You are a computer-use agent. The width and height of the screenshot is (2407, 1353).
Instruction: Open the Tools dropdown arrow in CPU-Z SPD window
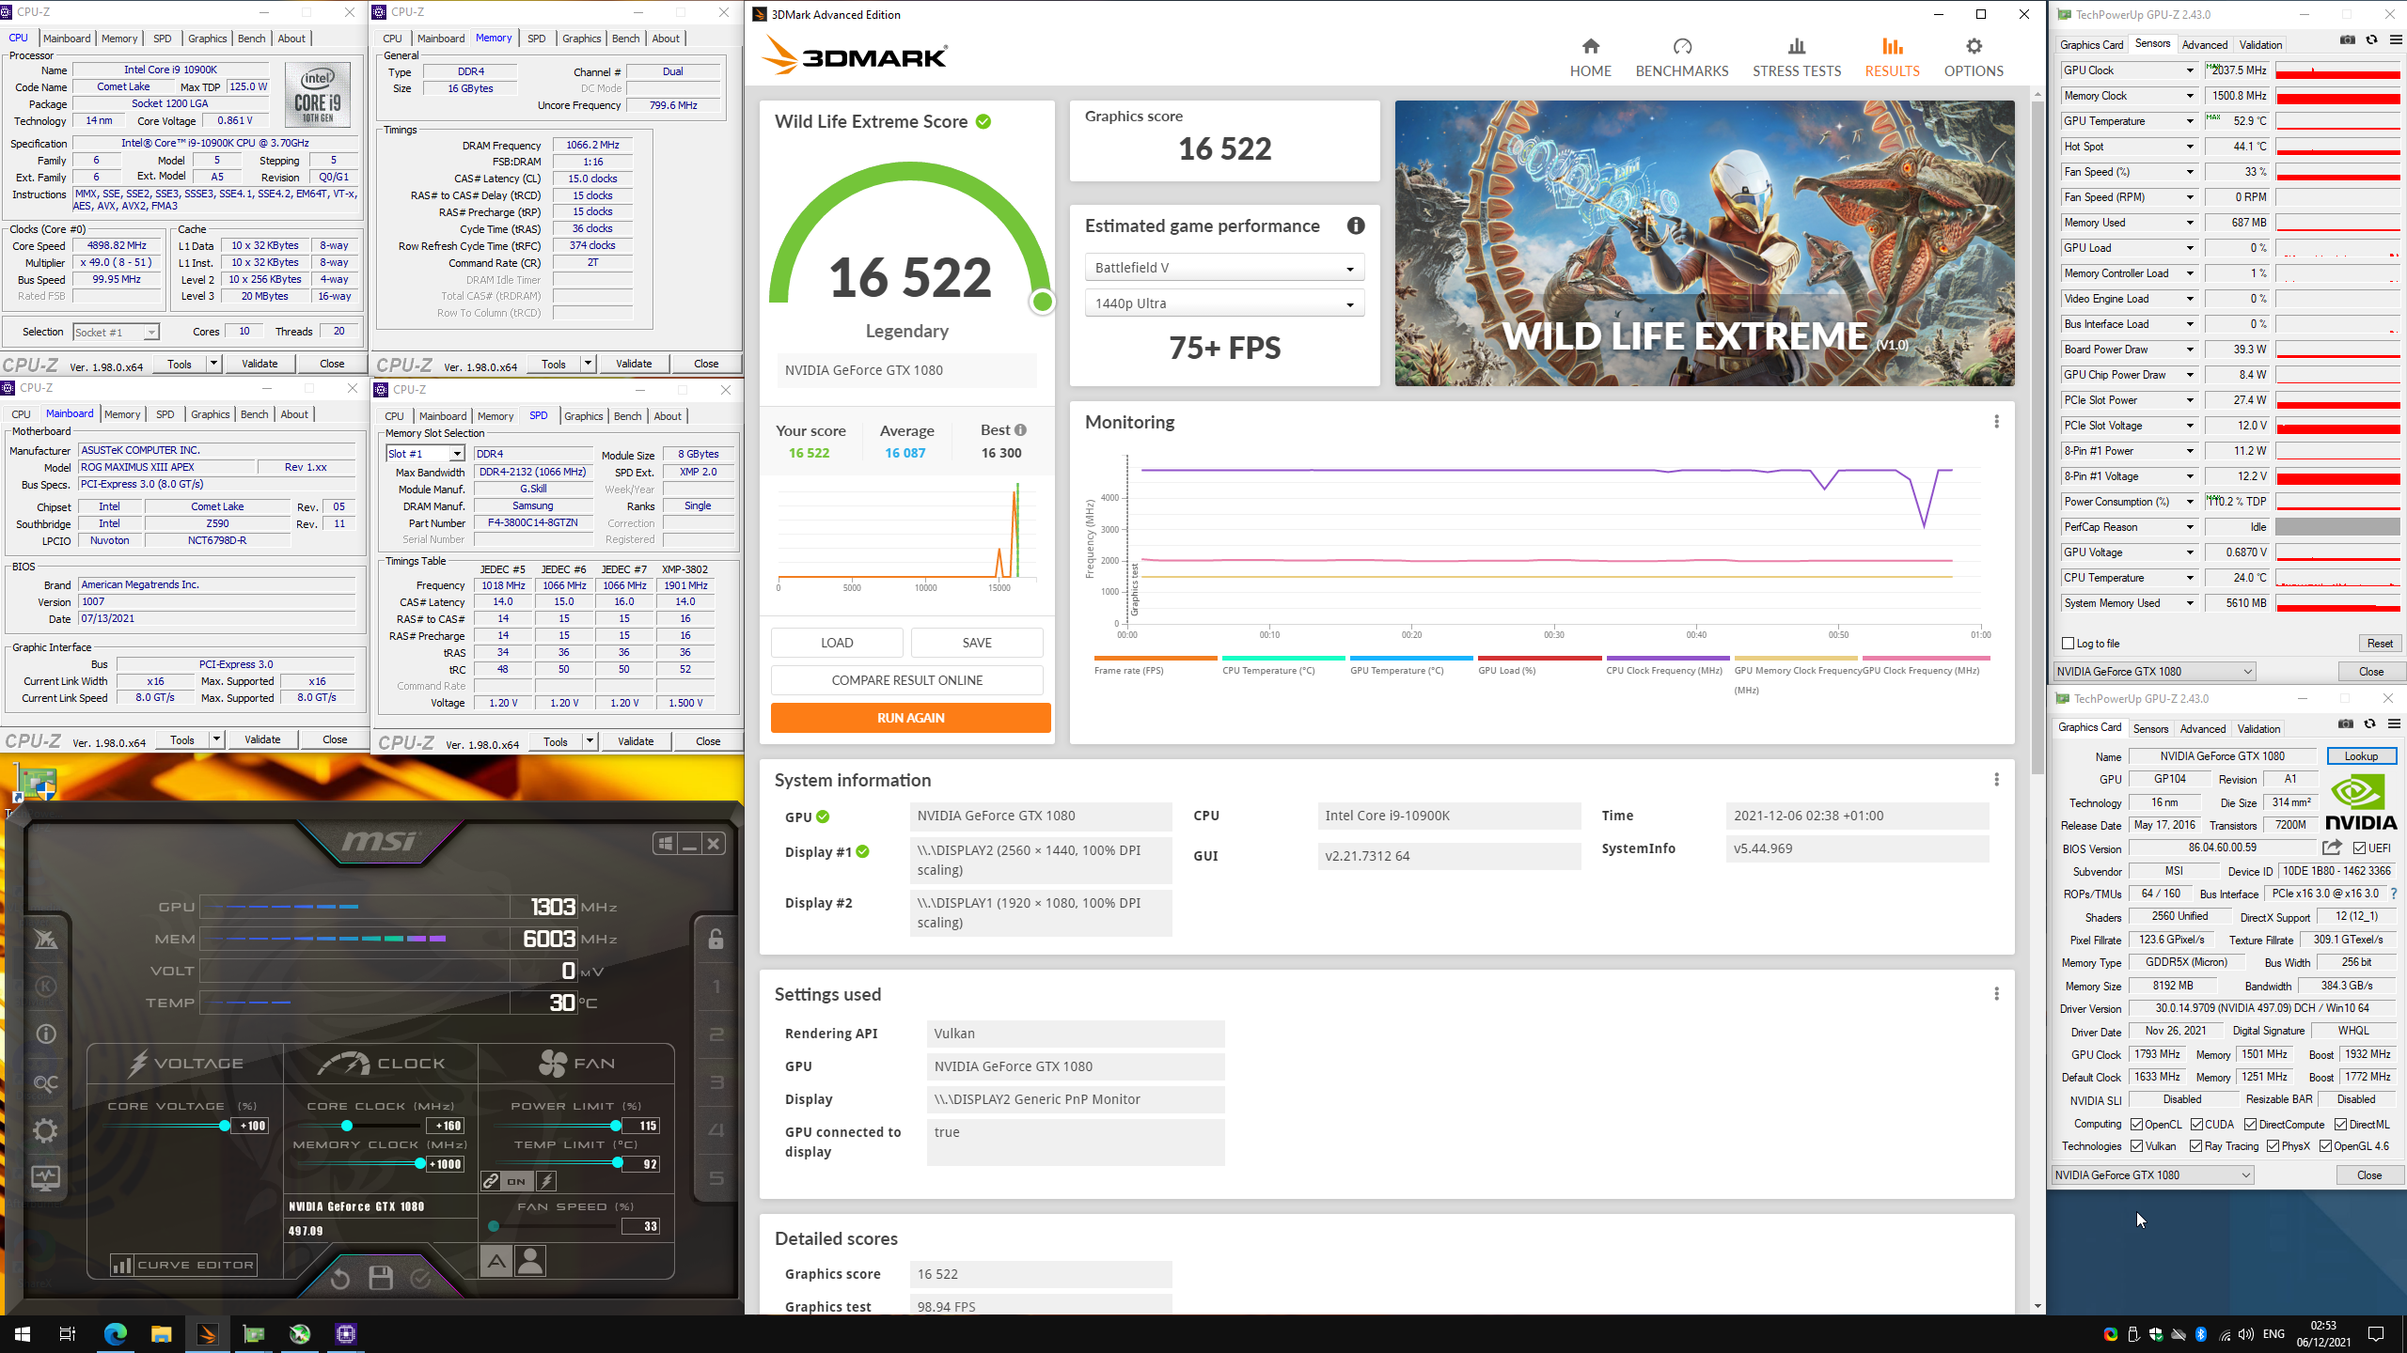click(x=590, y=741)
